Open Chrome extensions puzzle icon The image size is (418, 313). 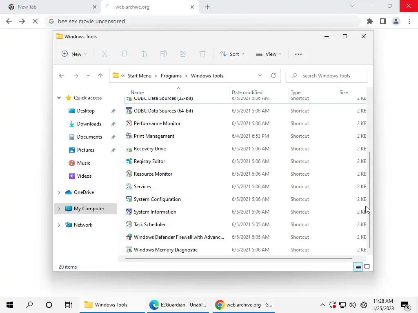[x=369, y=21]
